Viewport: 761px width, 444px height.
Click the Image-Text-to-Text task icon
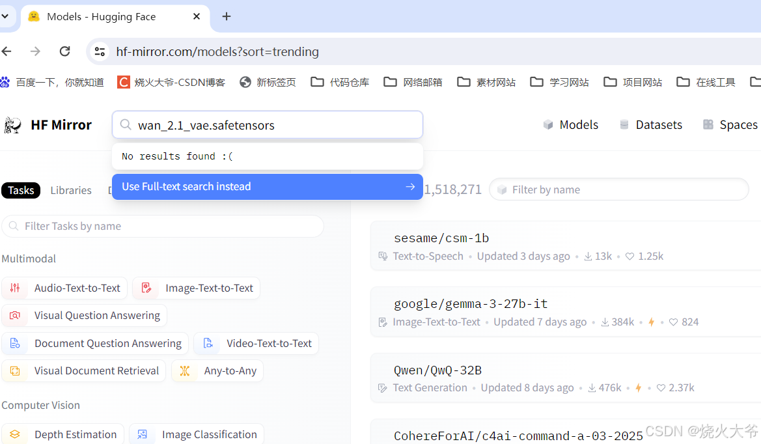tap(146, 288)
